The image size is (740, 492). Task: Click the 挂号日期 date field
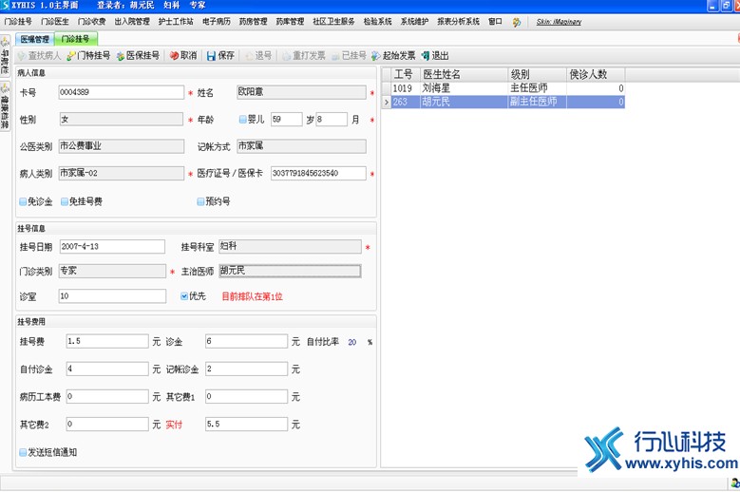112,247
